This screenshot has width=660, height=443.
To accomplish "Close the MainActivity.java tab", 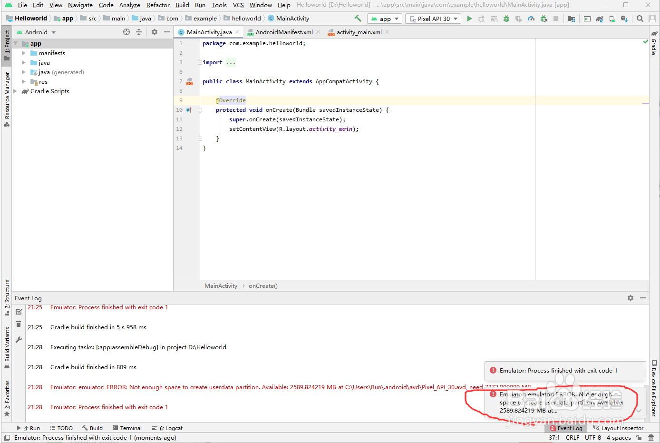I will [237, 32].
